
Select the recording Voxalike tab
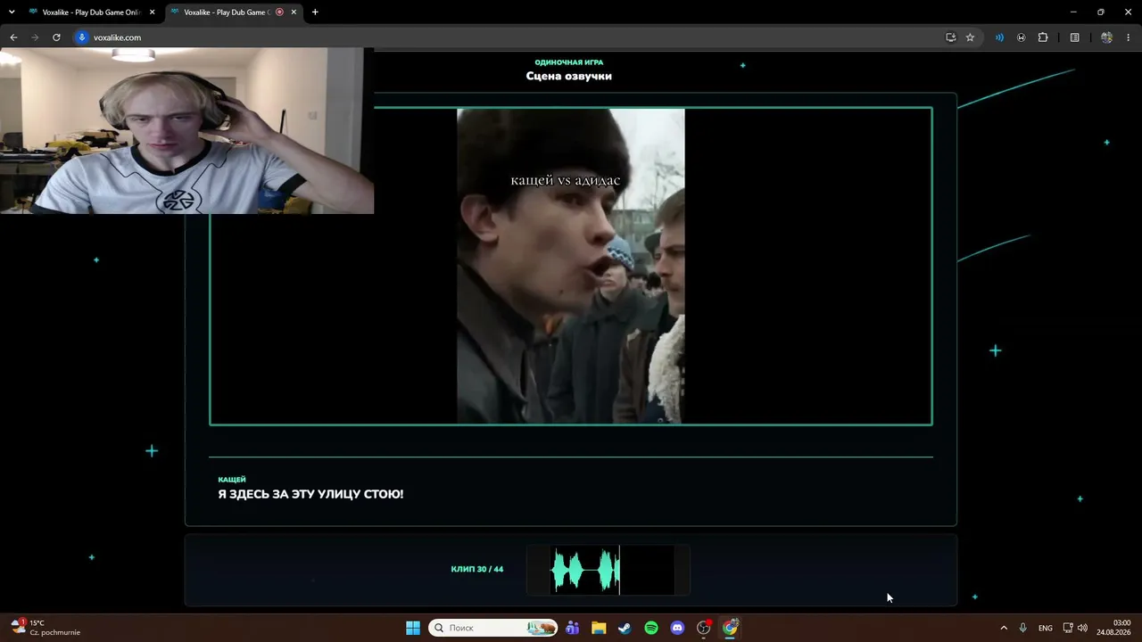tap(227, 12)
